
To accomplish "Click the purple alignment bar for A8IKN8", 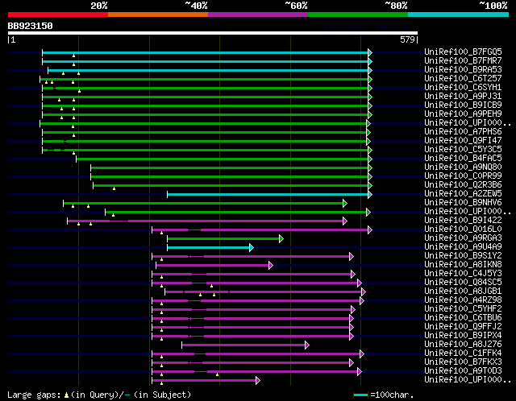I will (213, 266).
